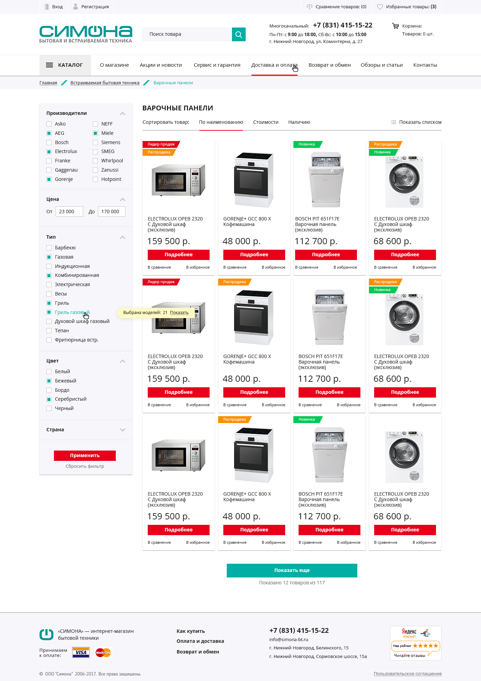This screenshot has width=481, height=681.
Task: Open Встраиваемая бытовая техника breadcrumb
Action: 105,83
